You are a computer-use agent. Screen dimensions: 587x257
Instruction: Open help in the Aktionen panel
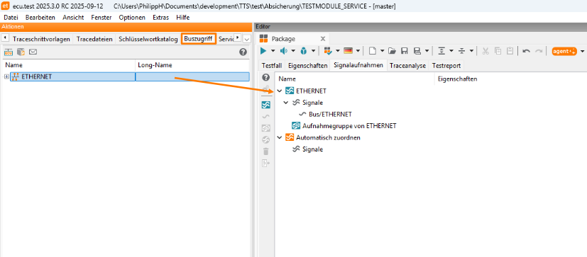243,52
